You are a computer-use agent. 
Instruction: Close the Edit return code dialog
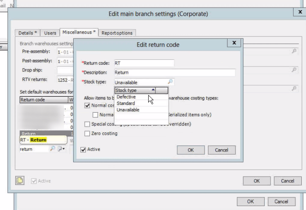pos(234,43)
